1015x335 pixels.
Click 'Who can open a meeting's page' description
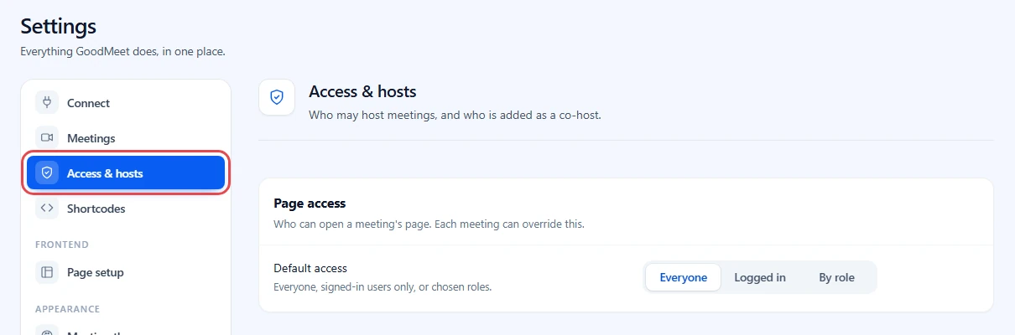pyautogui.click(x=429, y=224)
